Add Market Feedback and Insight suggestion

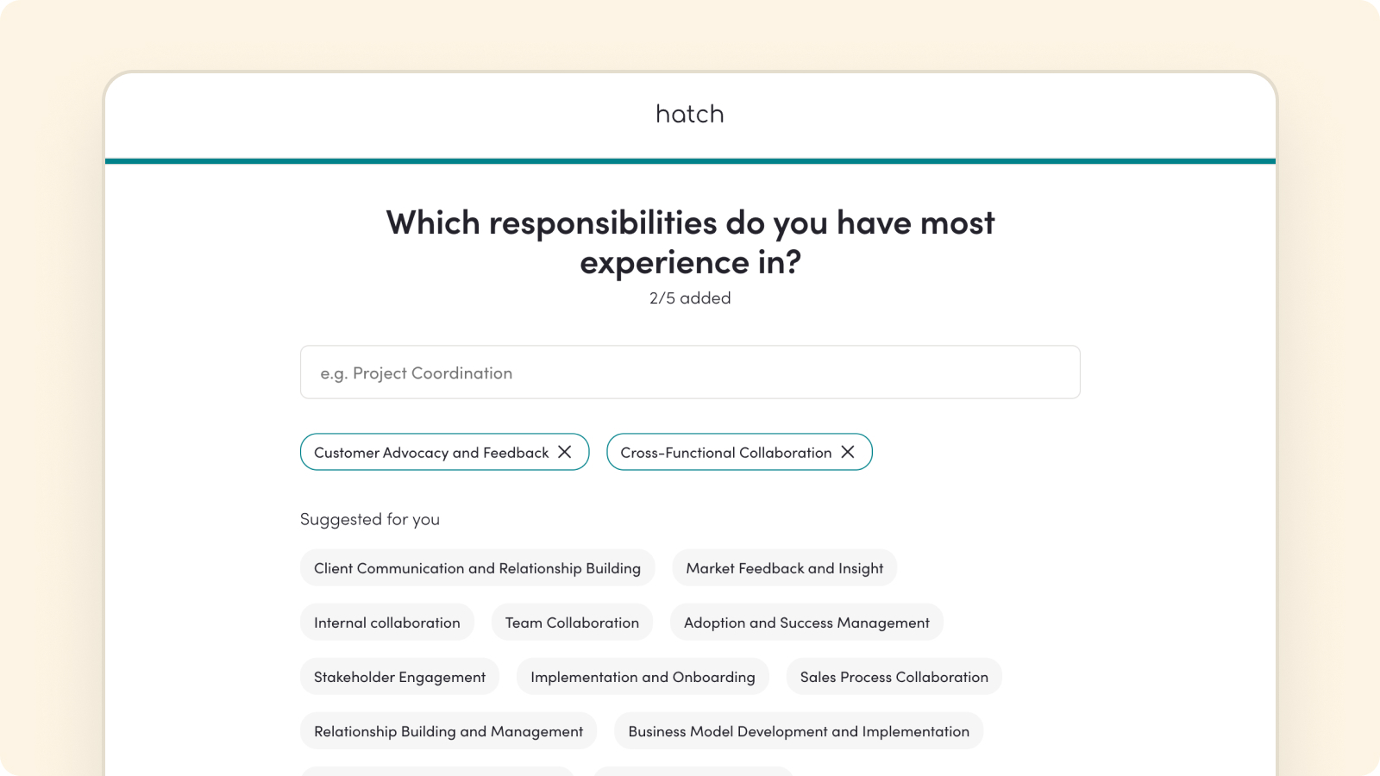coord(785,568)
